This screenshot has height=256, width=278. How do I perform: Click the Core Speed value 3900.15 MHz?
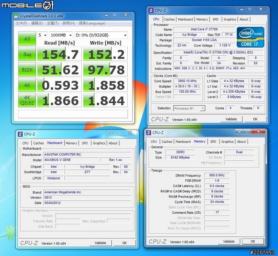187,81
